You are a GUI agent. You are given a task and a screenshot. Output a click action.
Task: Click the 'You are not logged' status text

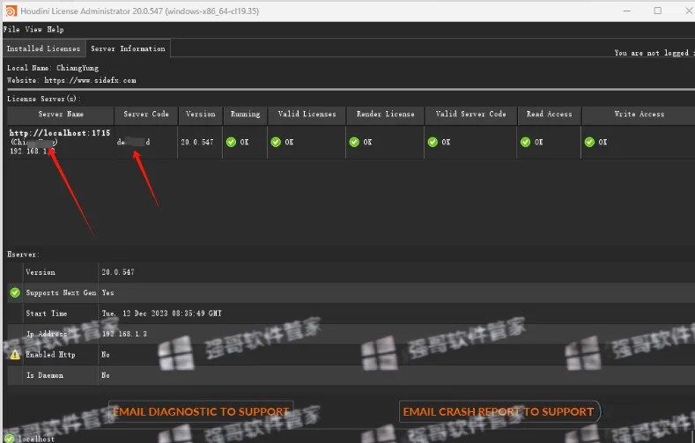pyautogui.click(x=654, y=53)
